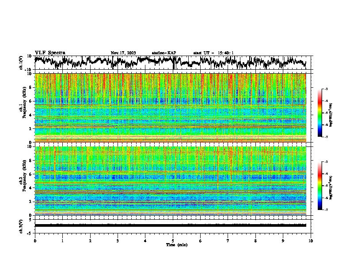Image resolution: width=350 pixels, height=270 pixels.
Task: Click the "2" tick on the time axis
Action: point(90,241)
